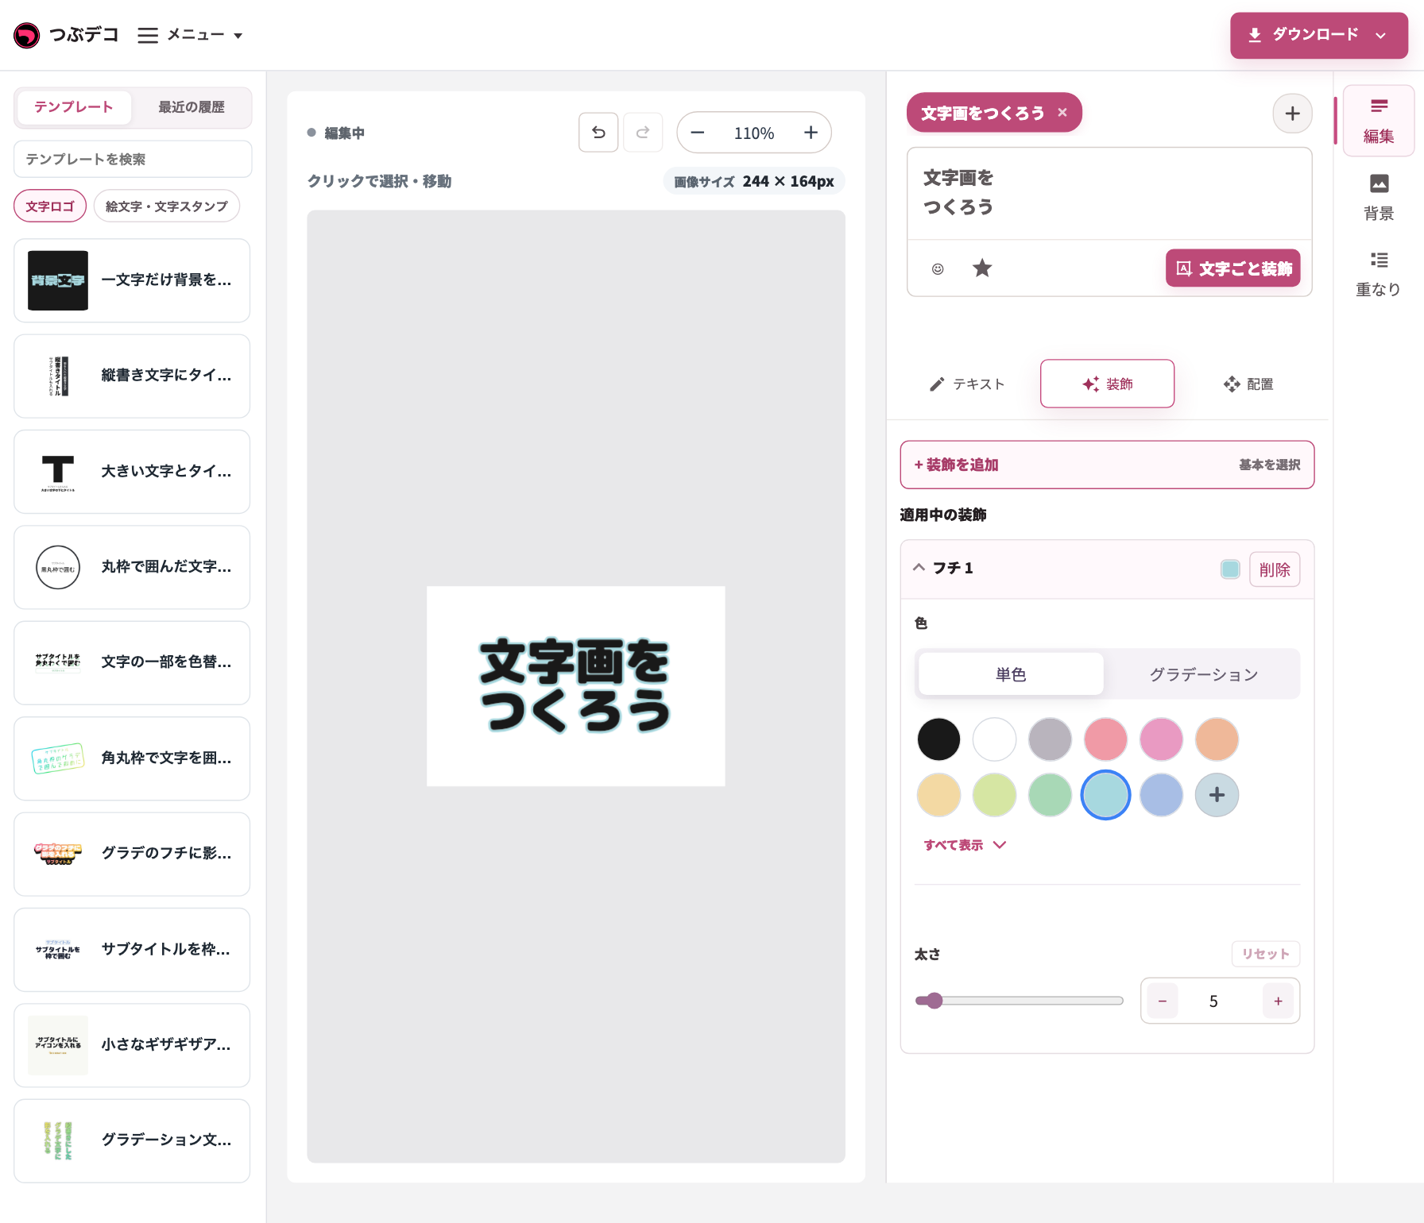This screenshot has width=1424, height=1223.
Task: Expand すべて表示 to show all colors
Action: click(x=965, y=845)
